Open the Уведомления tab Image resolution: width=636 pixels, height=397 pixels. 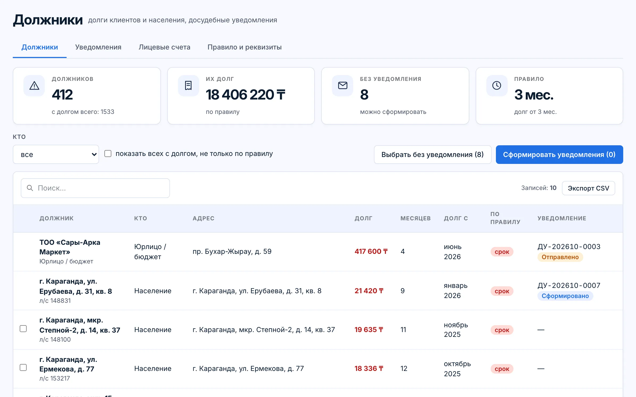98,47
